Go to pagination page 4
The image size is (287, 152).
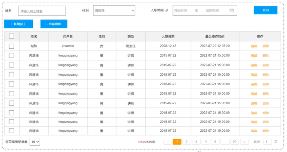tap(206, 142)
